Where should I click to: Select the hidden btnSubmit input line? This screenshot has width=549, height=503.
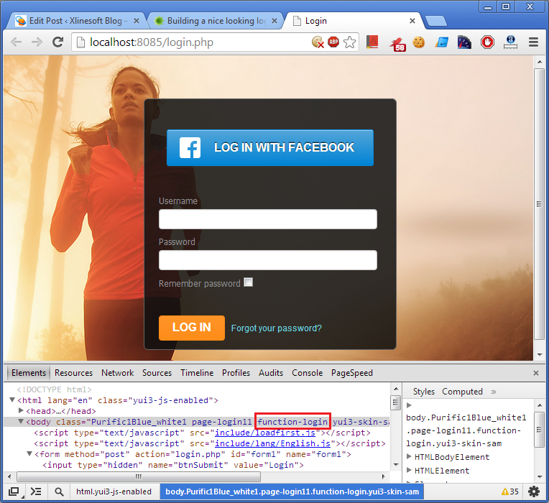(173, 465)
